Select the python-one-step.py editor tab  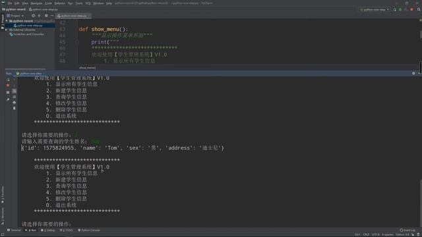[x=73, y=16]
